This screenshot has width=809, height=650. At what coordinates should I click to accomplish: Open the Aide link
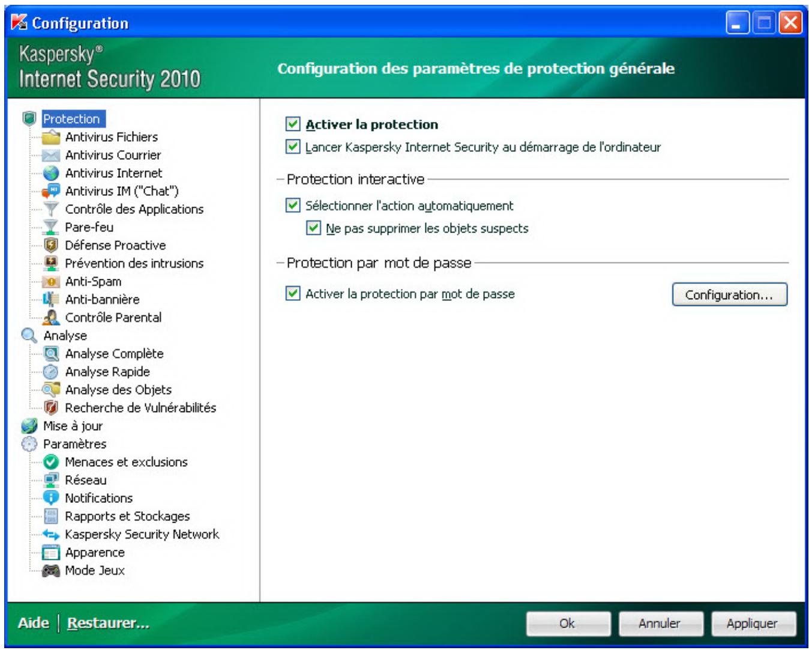click(x=34, y=623)
